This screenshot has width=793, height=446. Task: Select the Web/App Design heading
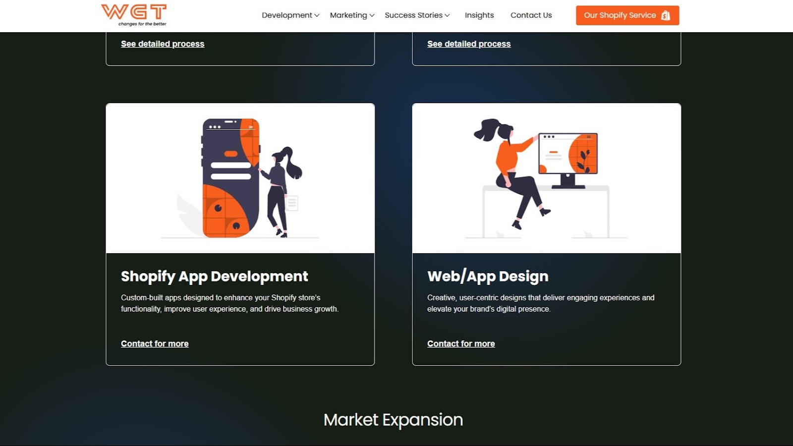click(x=488, y=276)
